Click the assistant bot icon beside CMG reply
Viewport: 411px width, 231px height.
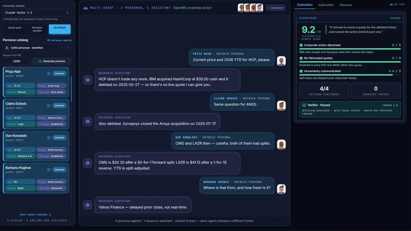(x=87, y=163)
